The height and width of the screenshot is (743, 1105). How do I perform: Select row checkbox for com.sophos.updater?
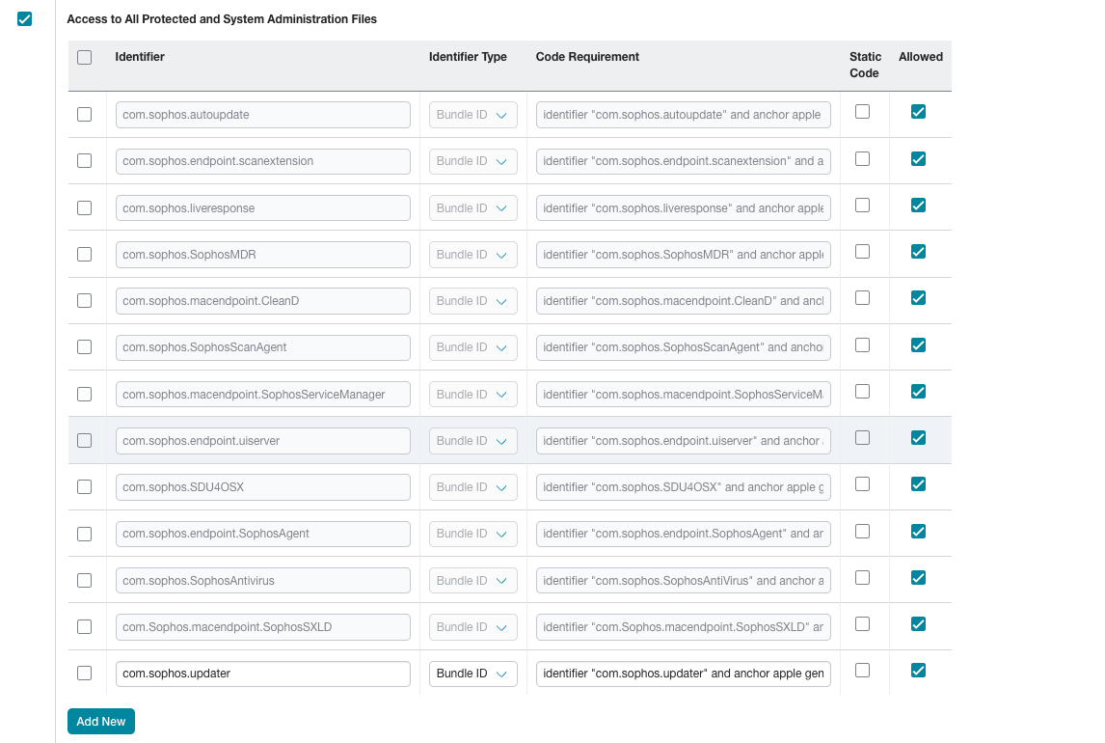(85, 674)
